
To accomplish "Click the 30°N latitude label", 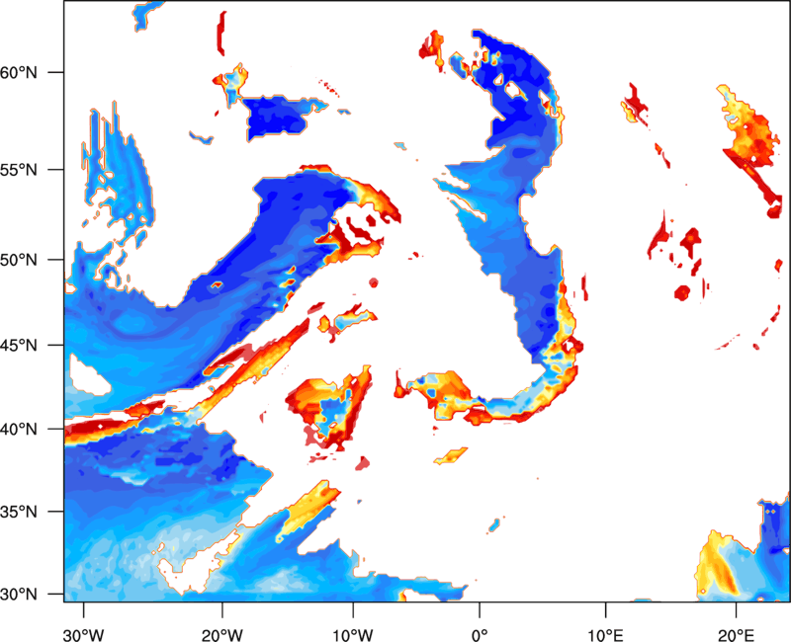I will click(x=19, y=595).
